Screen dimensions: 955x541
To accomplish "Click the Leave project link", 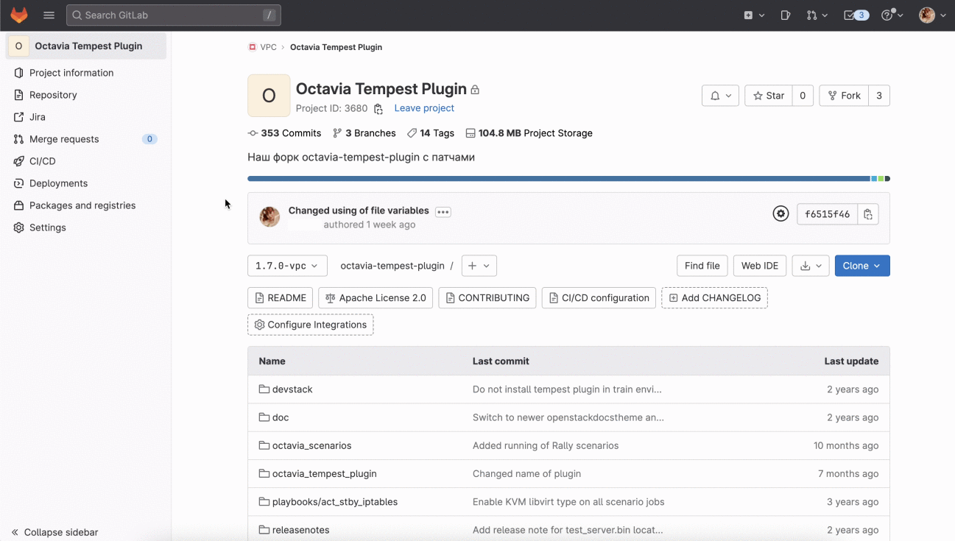I will click(424, 108).
